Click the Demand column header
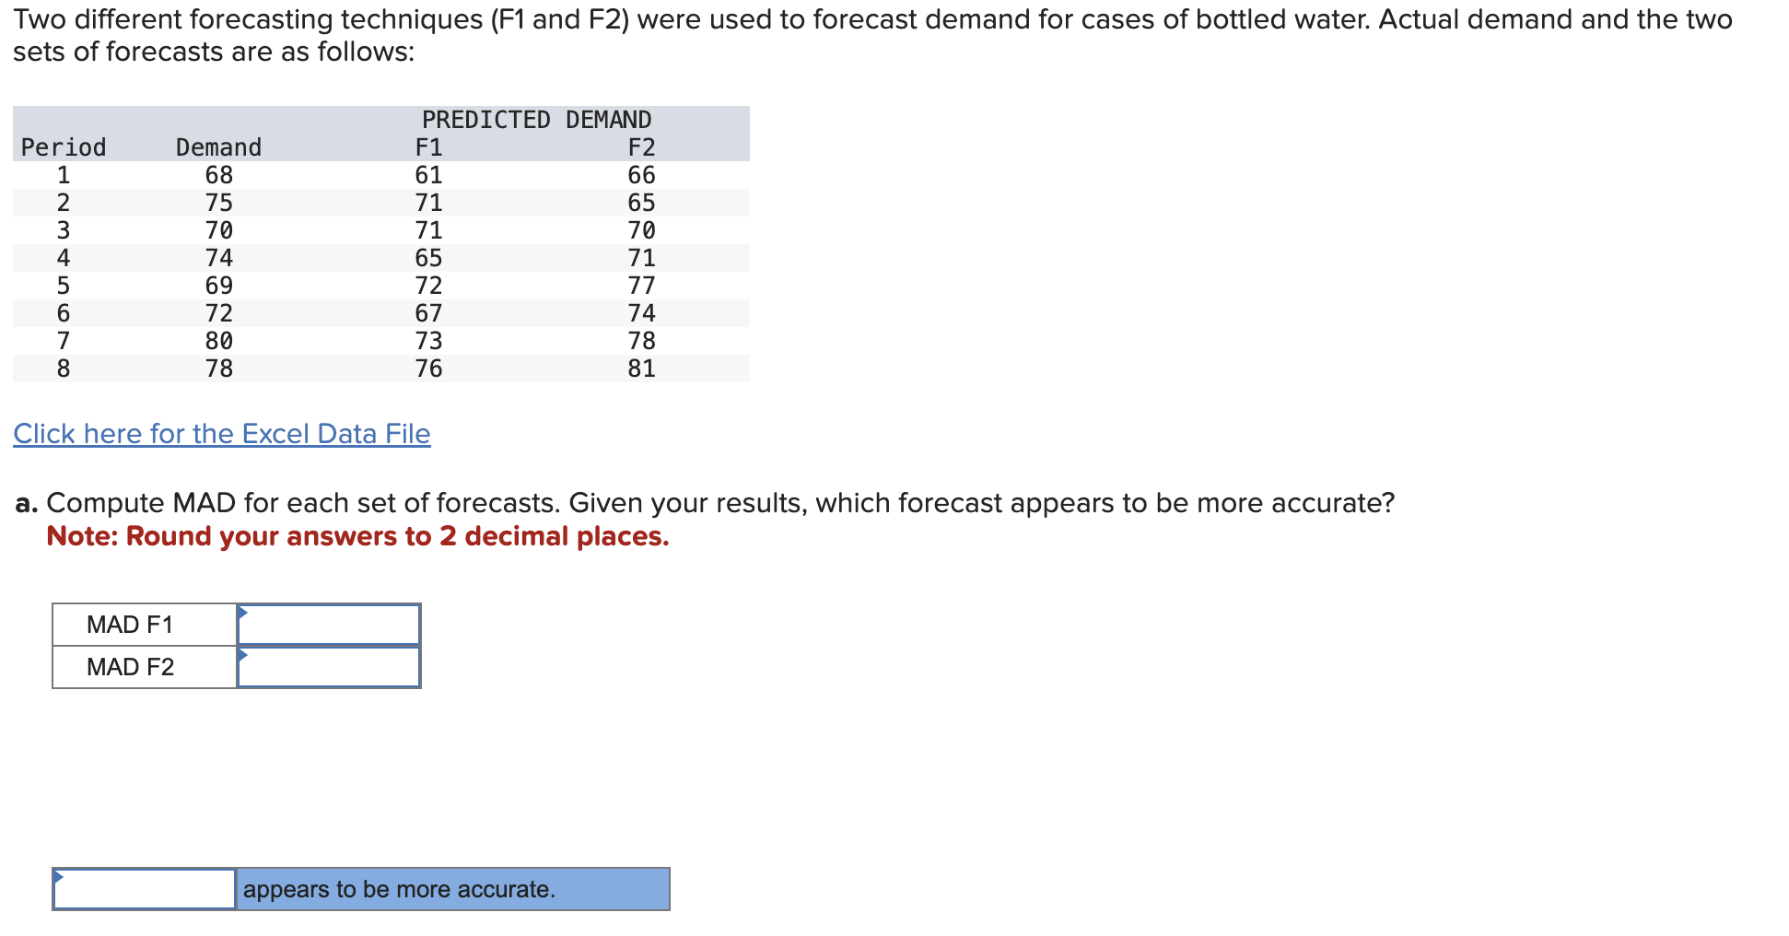 [218, 146]
